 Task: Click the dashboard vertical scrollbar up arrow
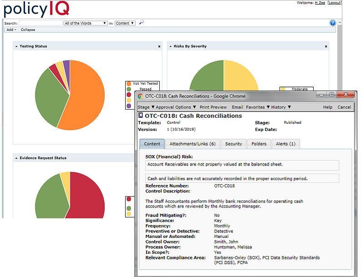click(340, 23)
